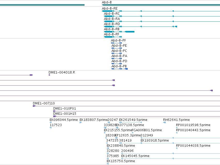This screenshot has width=220, height=165.
Task: Click the thick teal Abd-B gene bar
Action: coord(161,5)
